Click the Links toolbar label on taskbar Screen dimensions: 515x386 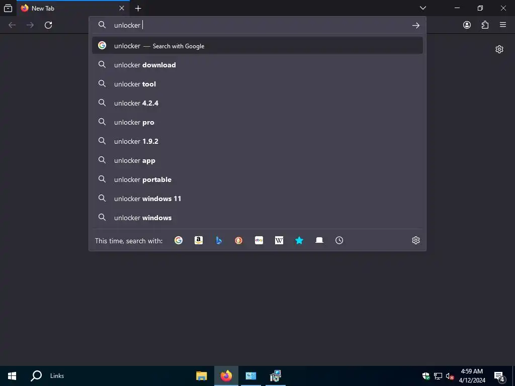[57, 376]
